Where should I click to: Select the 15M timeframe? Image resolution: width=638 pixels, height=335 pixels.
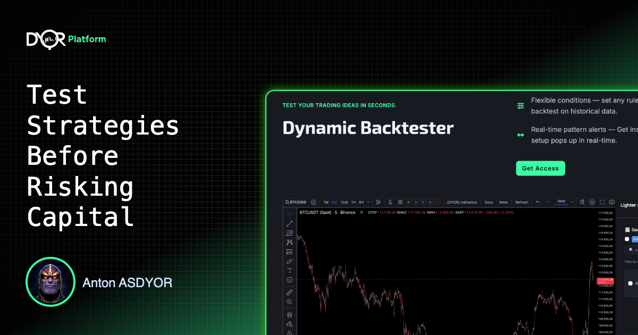pos(344,202)
